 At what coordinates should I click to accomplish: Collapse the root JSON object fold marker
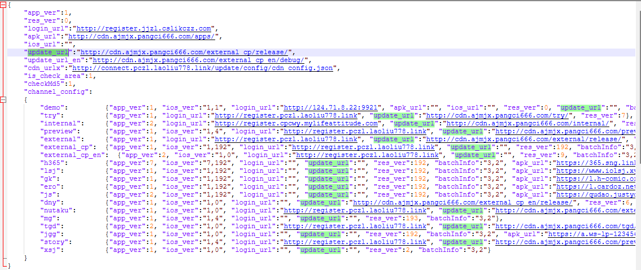click(4, 4)
